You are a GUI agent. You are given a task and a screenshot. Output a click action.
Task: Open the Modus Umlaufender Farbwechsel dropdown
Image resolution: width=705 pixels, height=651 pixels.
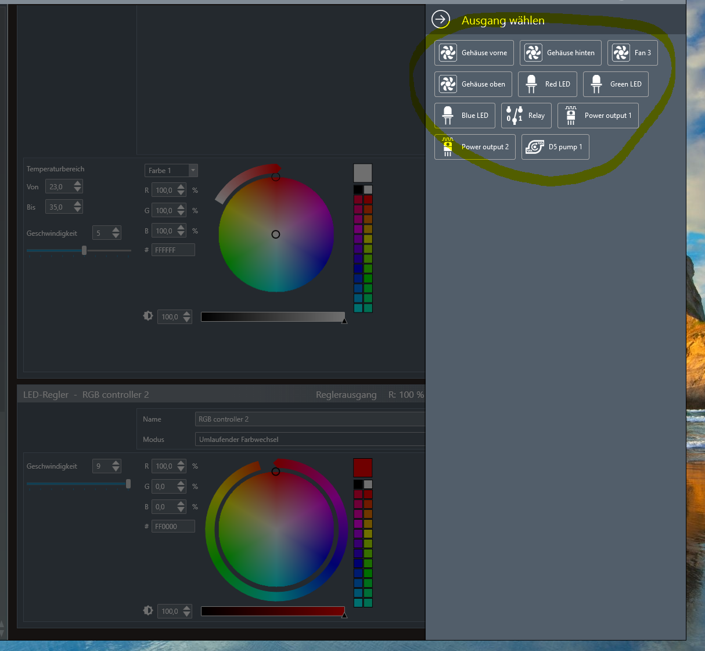[x=310, y=440]
